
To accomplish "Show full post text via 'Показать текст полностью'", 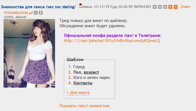I will (85, 106).
